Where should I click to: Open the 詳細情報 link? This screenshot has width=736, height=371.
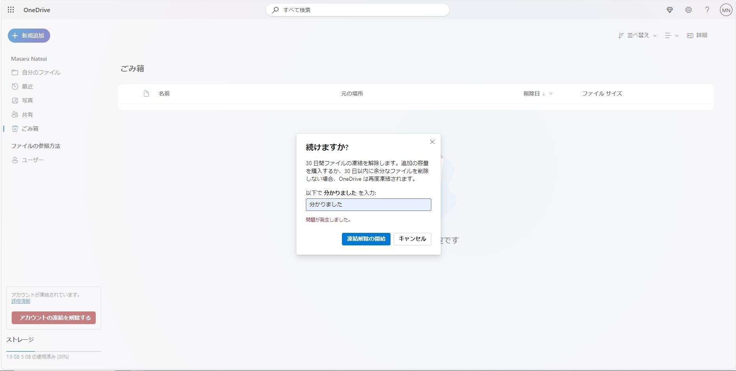(x=20, y=301)
